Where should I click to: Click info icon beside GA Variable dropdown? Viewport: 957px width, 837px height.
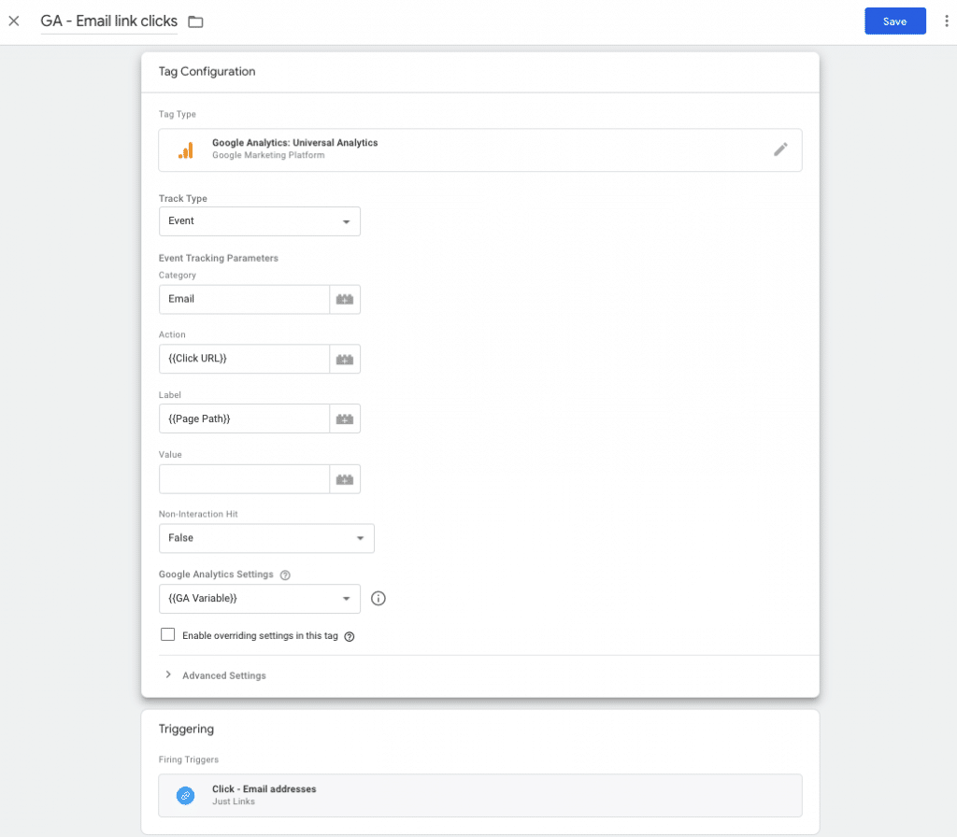coord(379,599)
